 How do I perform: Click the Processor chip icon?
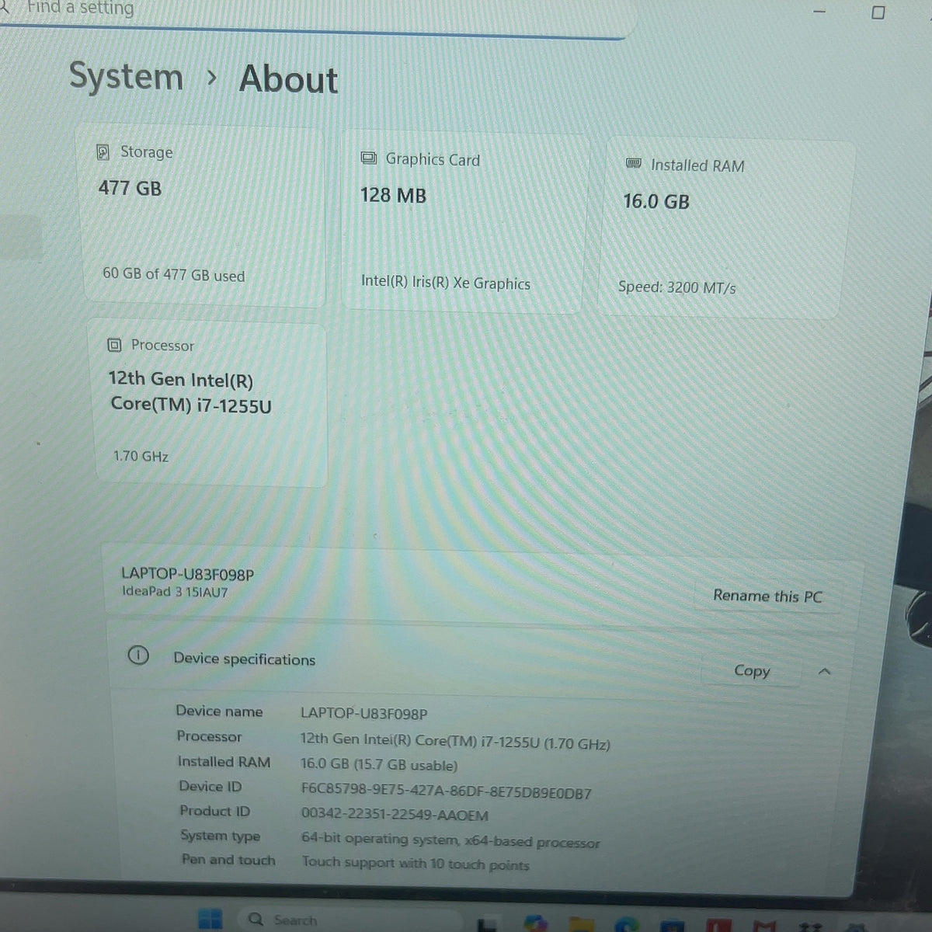tap(114, 345)
